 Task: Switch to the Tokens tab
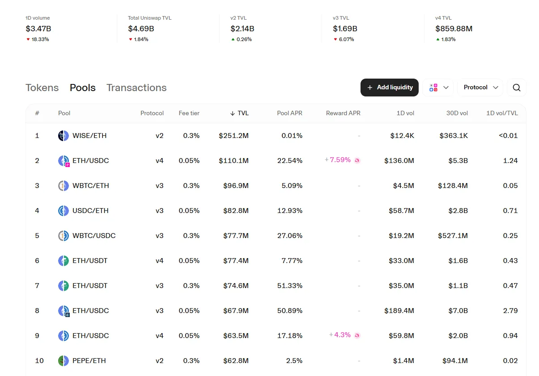[42, 88]
